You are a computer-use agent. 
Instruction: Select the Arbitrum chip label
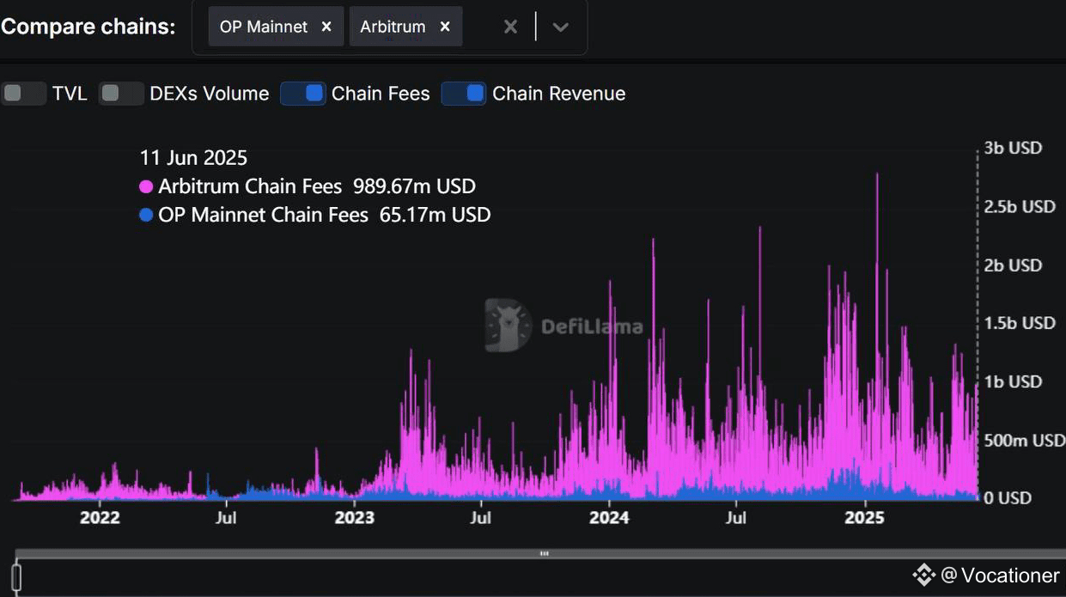[x=393, y=26]
